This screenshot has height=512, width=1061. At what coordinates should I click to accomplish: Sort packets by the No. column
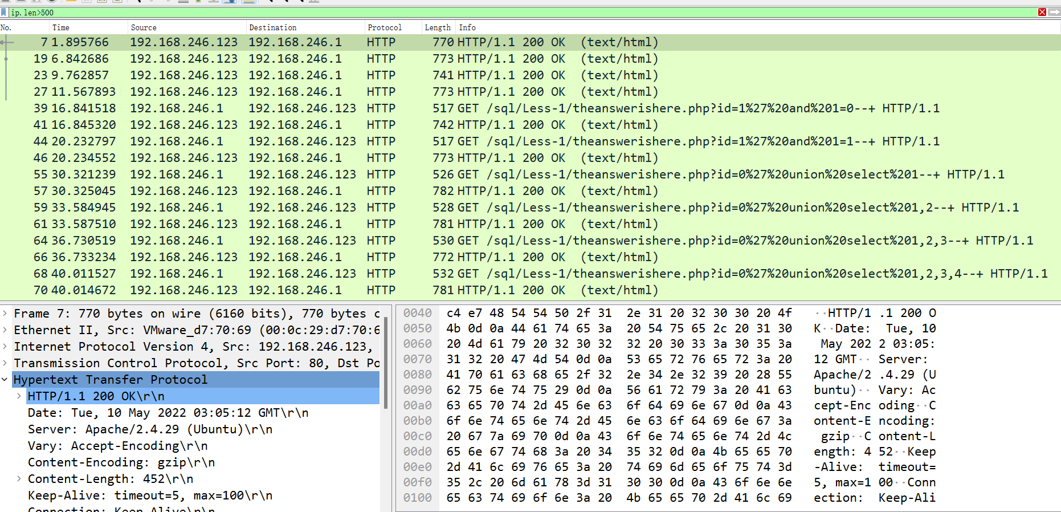click(x=25, y=27)
